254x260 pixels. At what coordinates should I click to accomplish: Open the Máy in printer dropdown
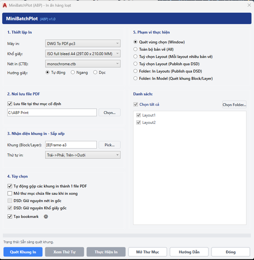[x=83, y=44]
